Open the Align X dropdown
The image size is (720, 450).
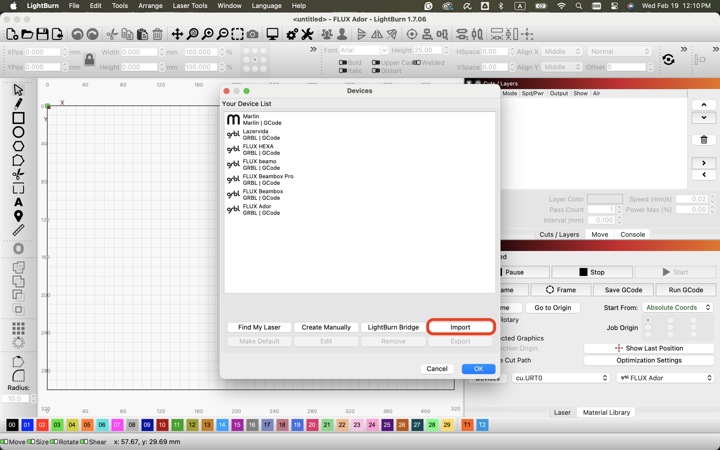(x=562, y=51)
